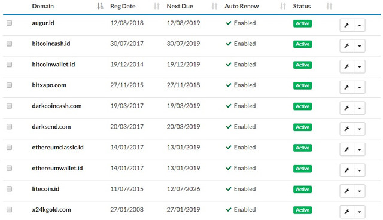Check the box next to x24kgold.com
The image size is (383, 220).
(x=10, y=209)
